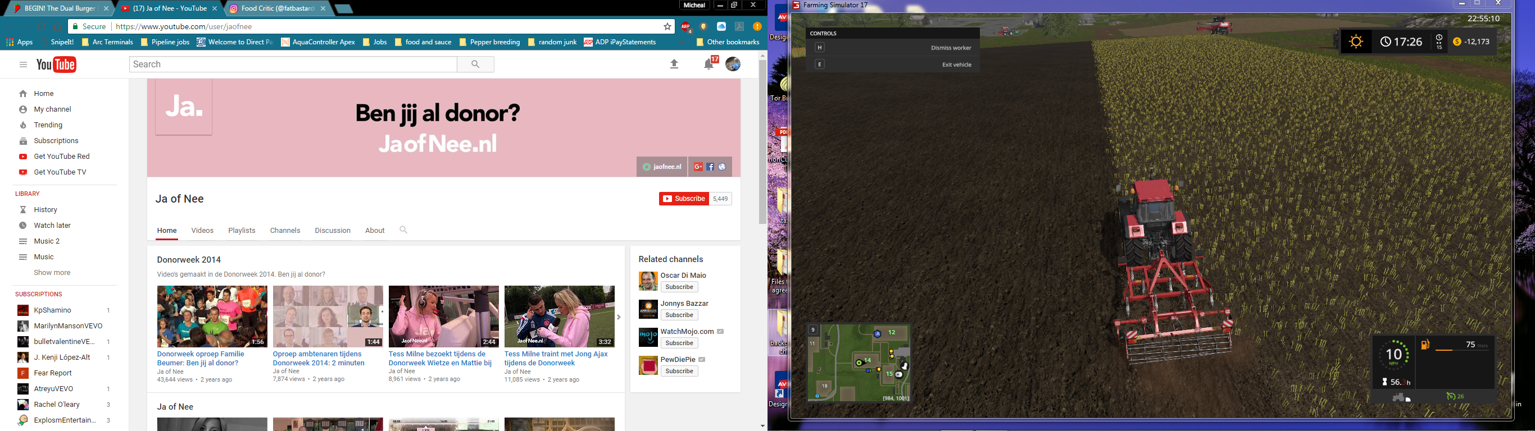Click next arrow on the Donorweek 2014 shelf
The height and width of the screenshot is (431, 1535).
[619, 317]
